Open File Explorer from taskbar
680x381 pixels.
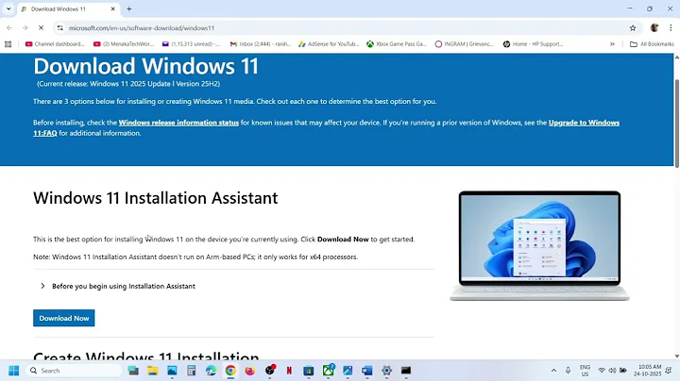click(153, 371)
